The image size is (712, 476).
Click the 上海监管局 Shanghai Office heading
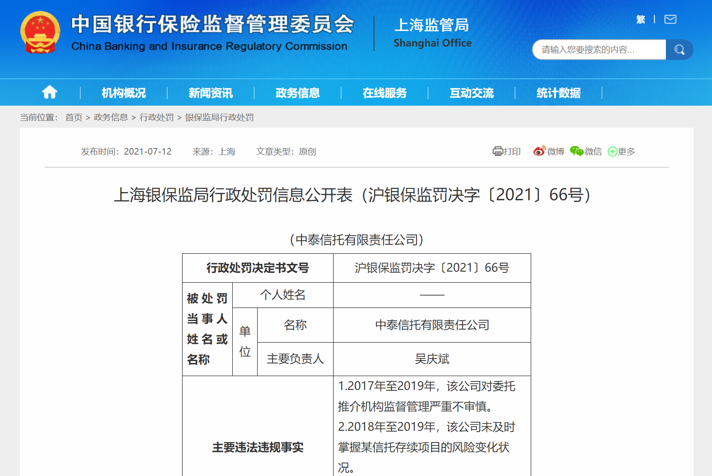pyautogui.click(x=432, y=33)
